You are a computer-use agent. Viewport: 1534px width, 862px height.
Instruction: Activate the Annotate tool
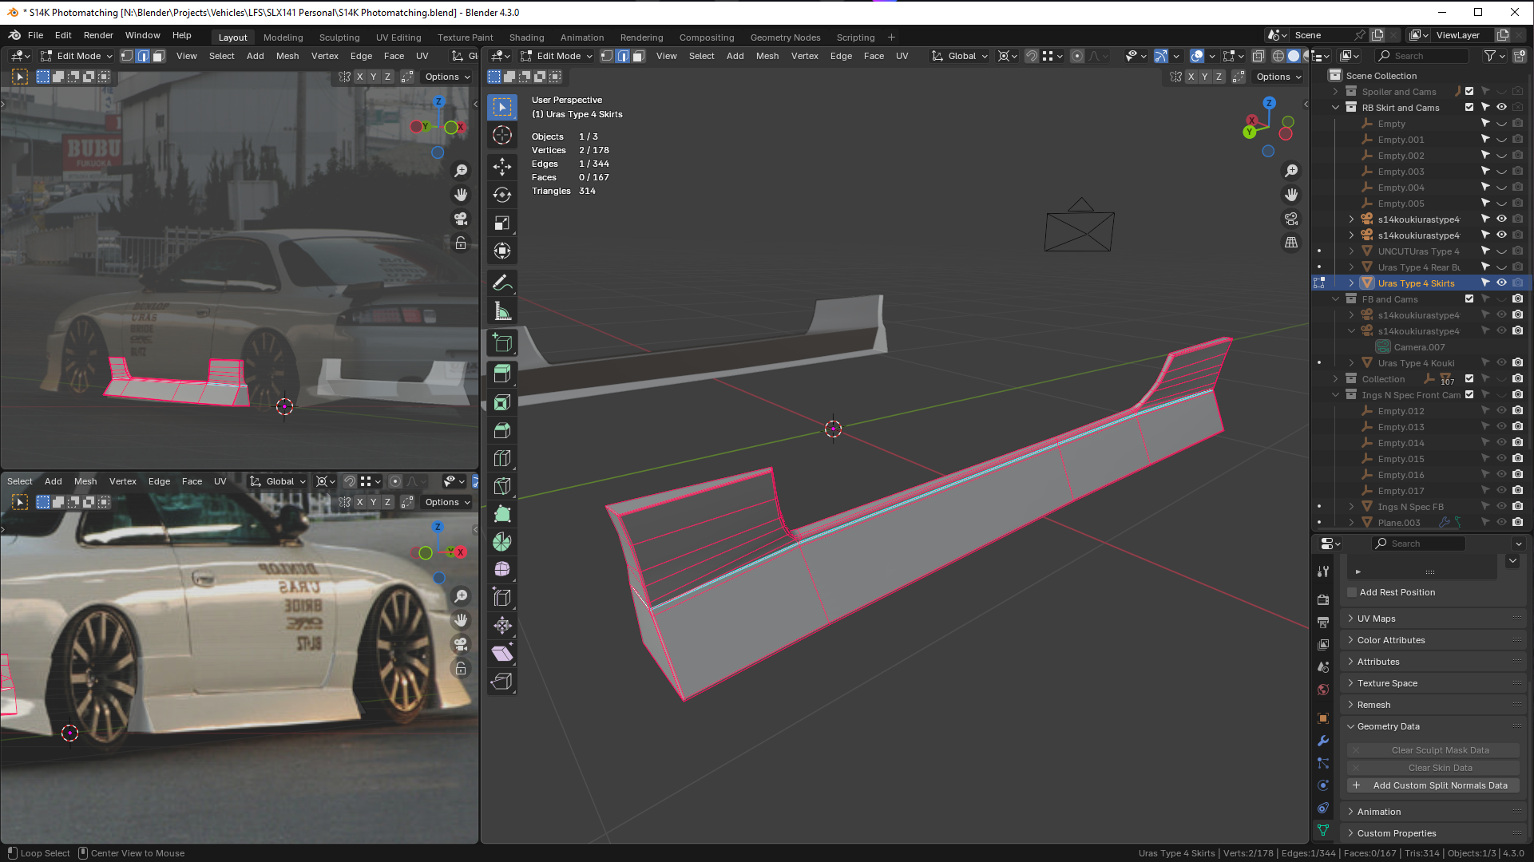coord(502,283)
